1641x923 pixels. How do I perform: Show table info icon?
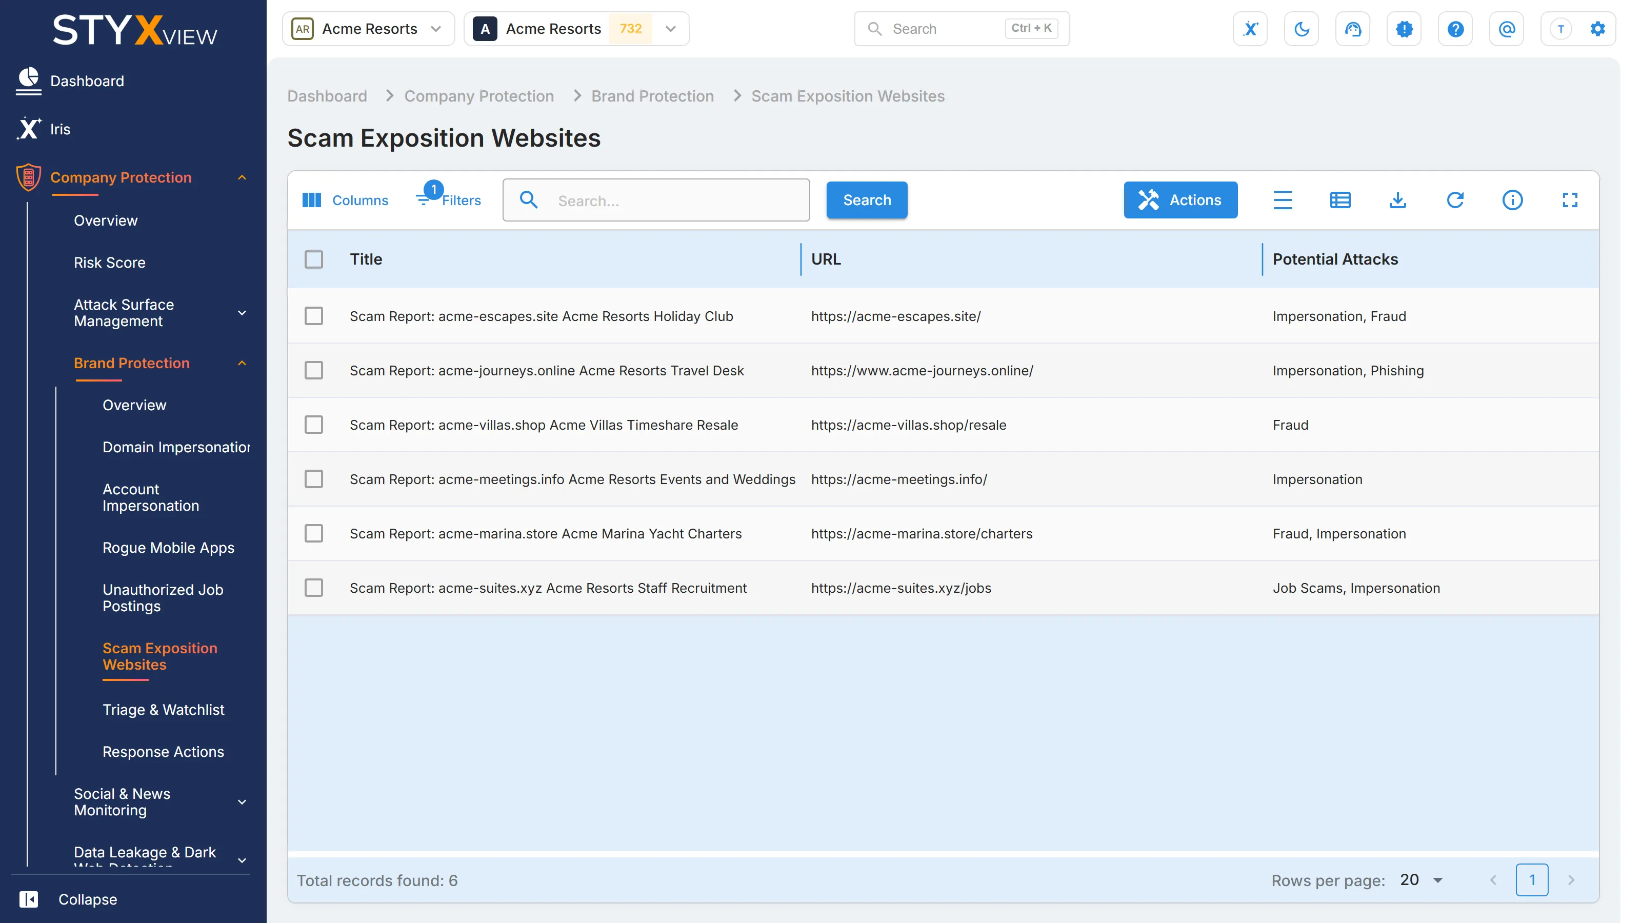(1512, 200)
